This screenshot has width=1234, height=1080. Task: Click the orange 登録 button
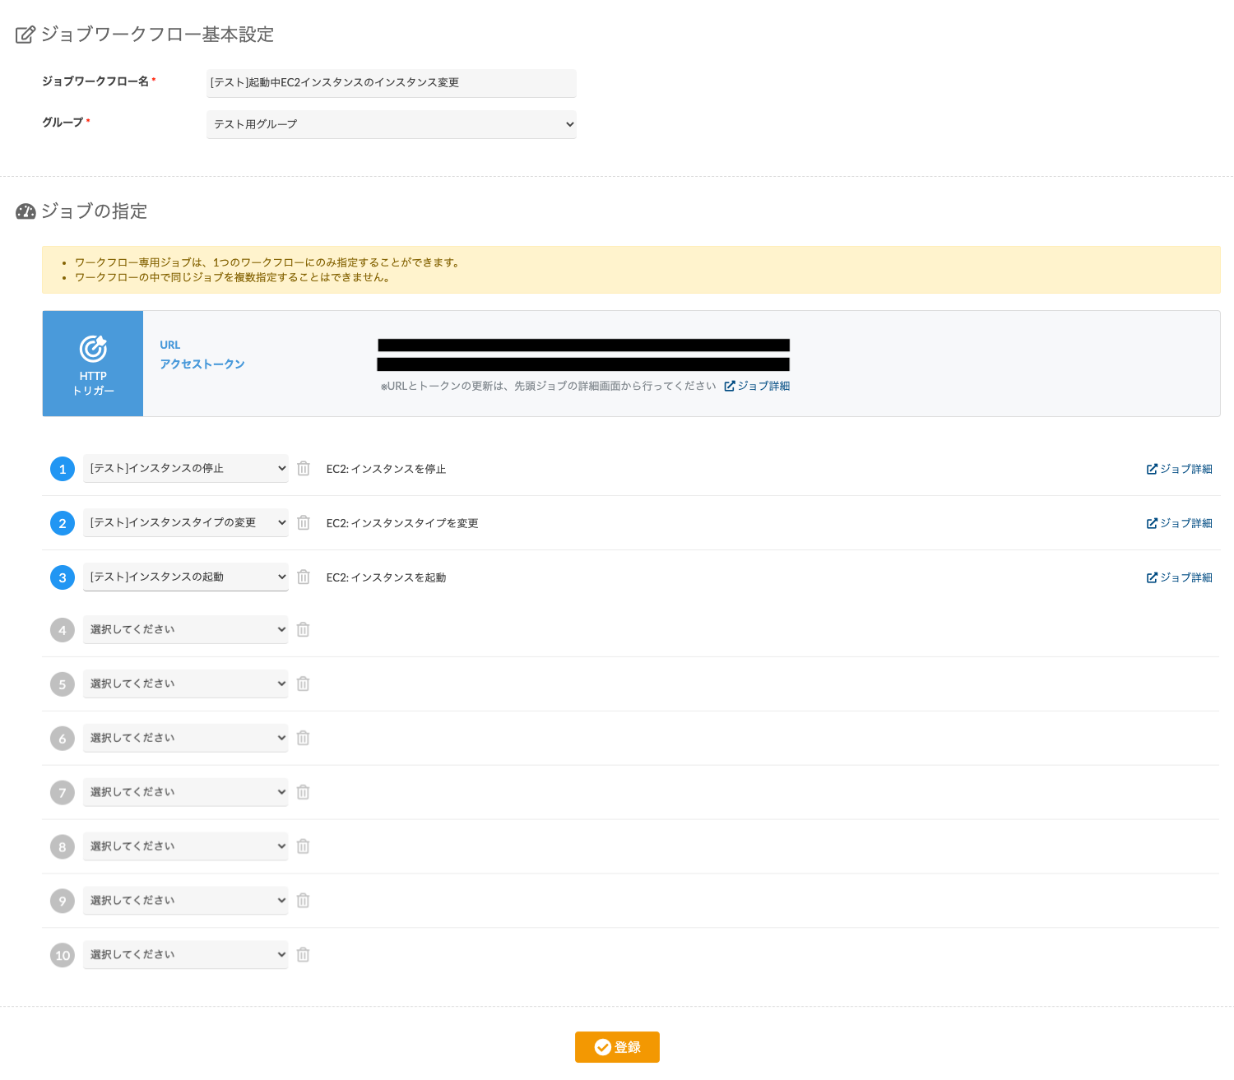617,1047
